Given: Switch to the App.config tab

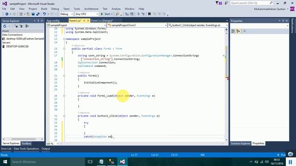Looking at the screenshot, I should click(53, 21).
